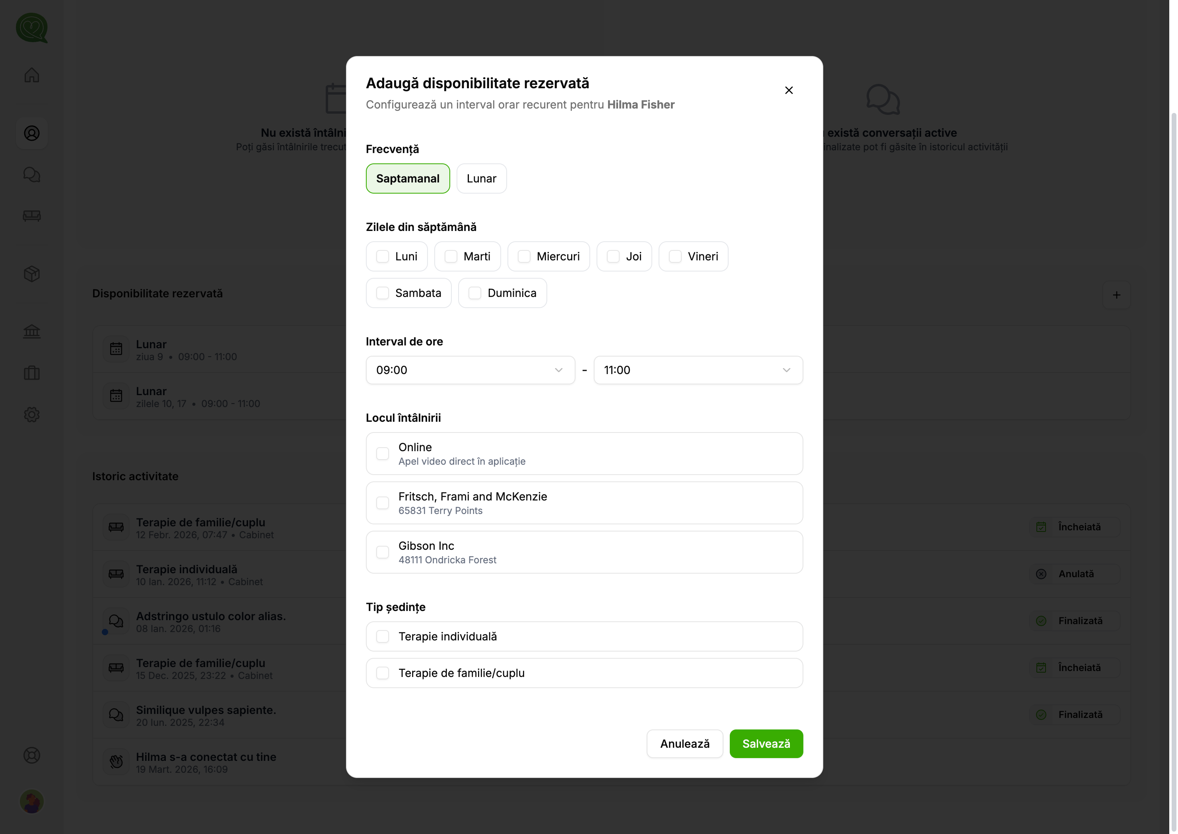Select Online meeting location
This screenshot has height=834, width=1178.
coord(383,454)
